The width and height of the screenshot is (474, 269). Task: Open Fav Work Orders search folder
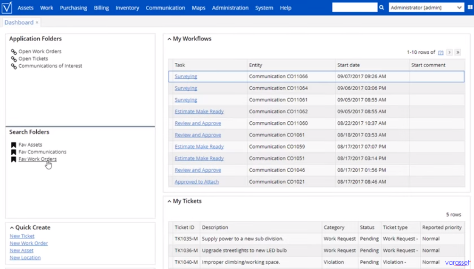(x=37, y=159)
